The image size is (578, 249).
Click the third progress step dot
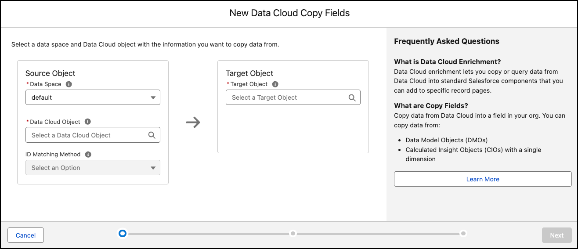463,233
